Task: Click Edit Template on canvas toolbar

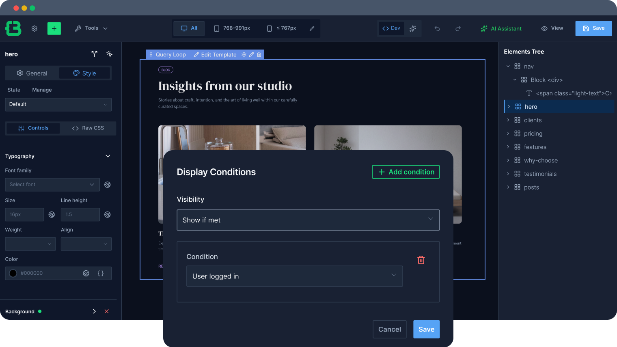Action: [x=215, y=54]
